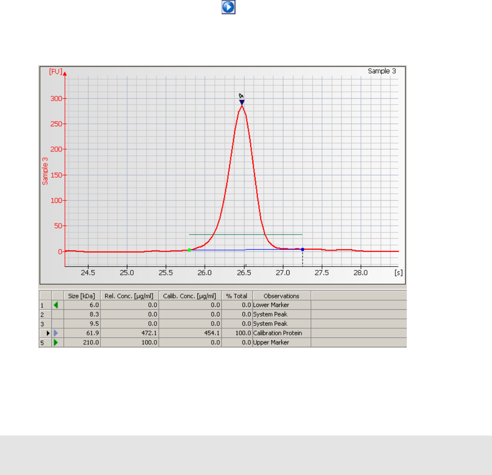Click the 100.0 % Total cell
Image resolution: width=492 pixels, height=475 pixels.
[237, 333]
